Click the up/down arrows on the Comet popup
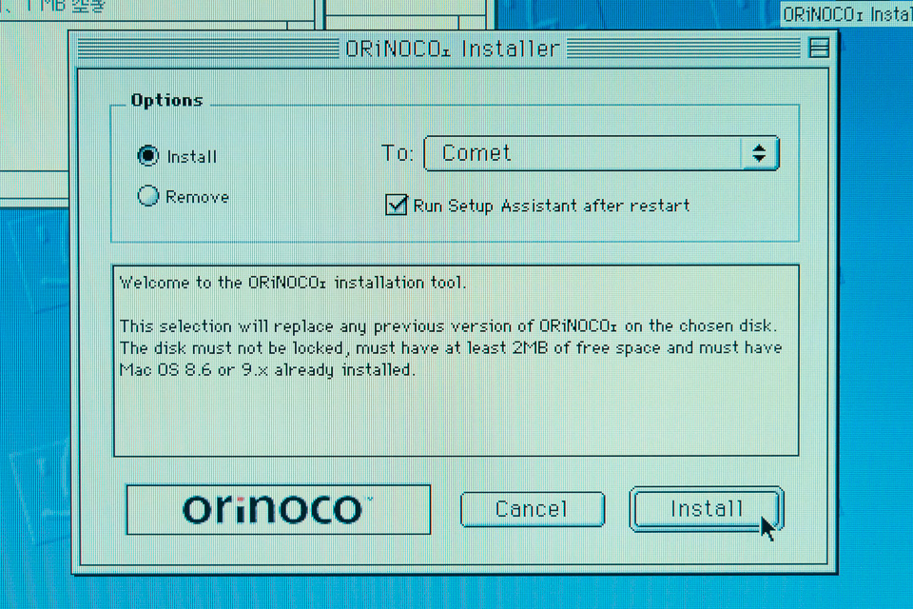Screen dimensions: 913x609 click(759, 153)
